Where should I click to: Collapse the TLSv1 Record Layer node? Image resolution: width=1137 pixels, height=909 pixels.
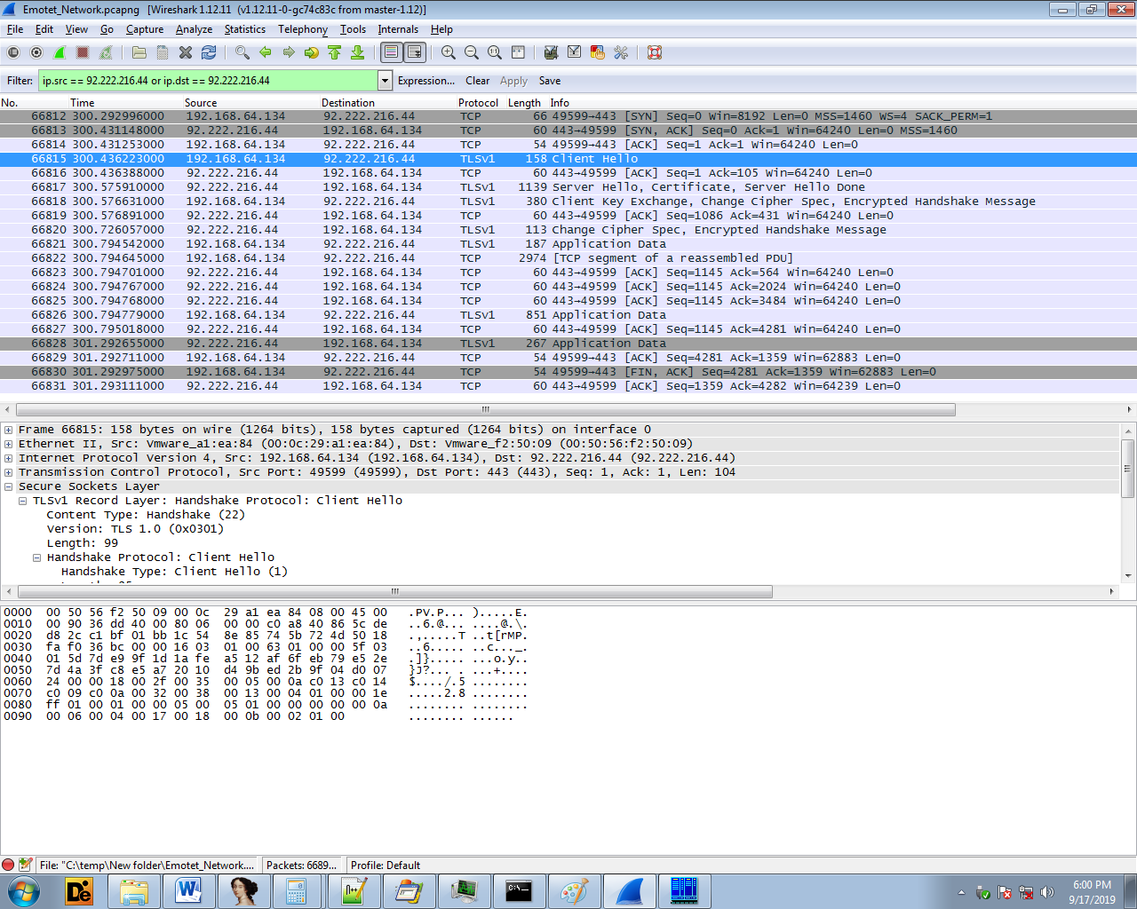(23, 501)
